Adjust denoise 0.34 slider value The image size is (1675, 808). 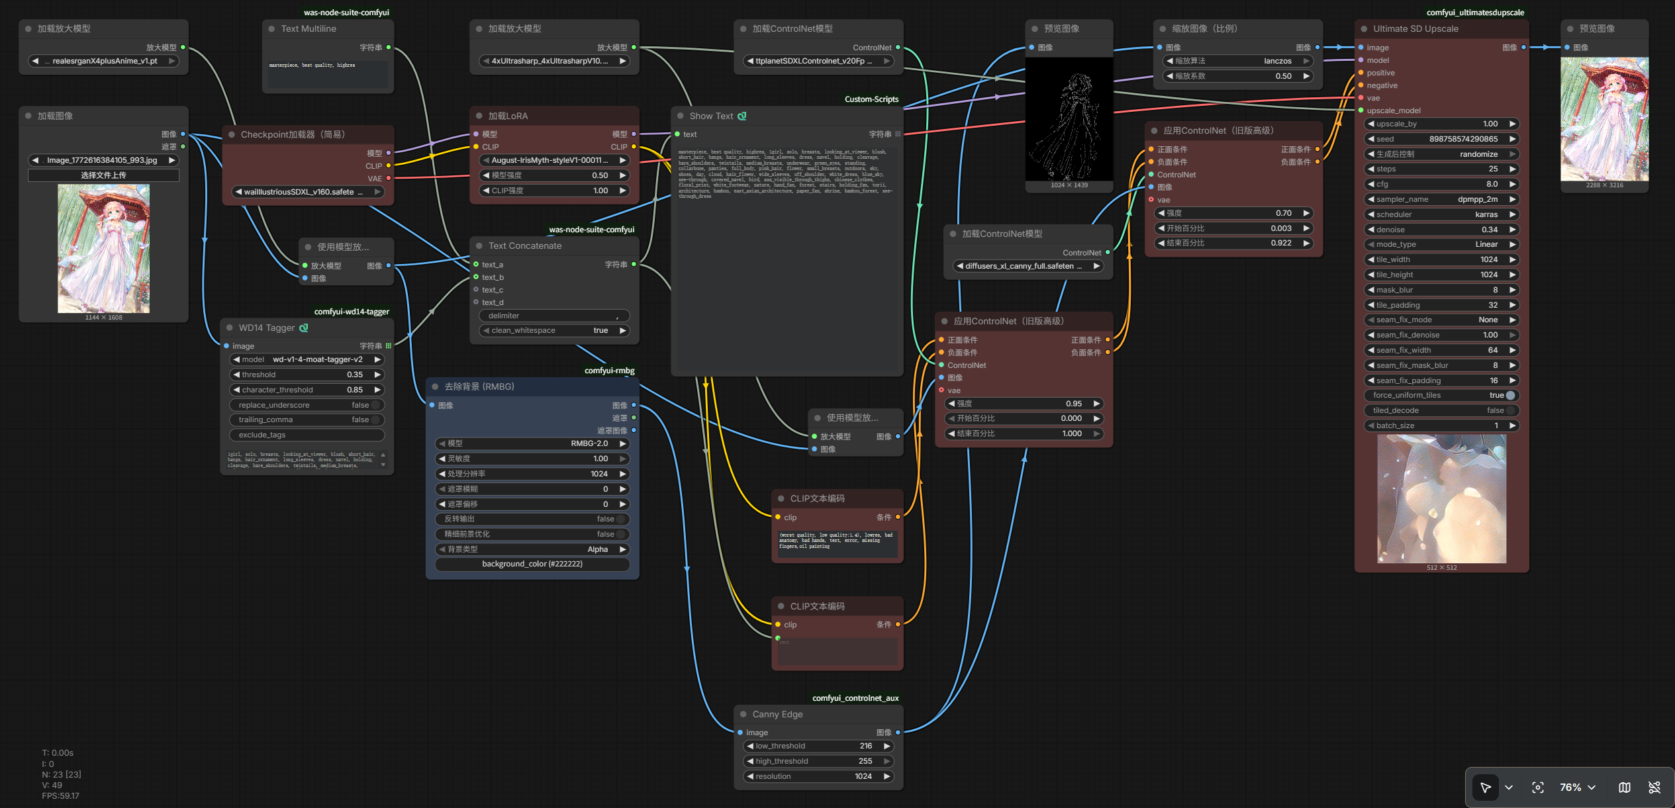[1441, 230]
